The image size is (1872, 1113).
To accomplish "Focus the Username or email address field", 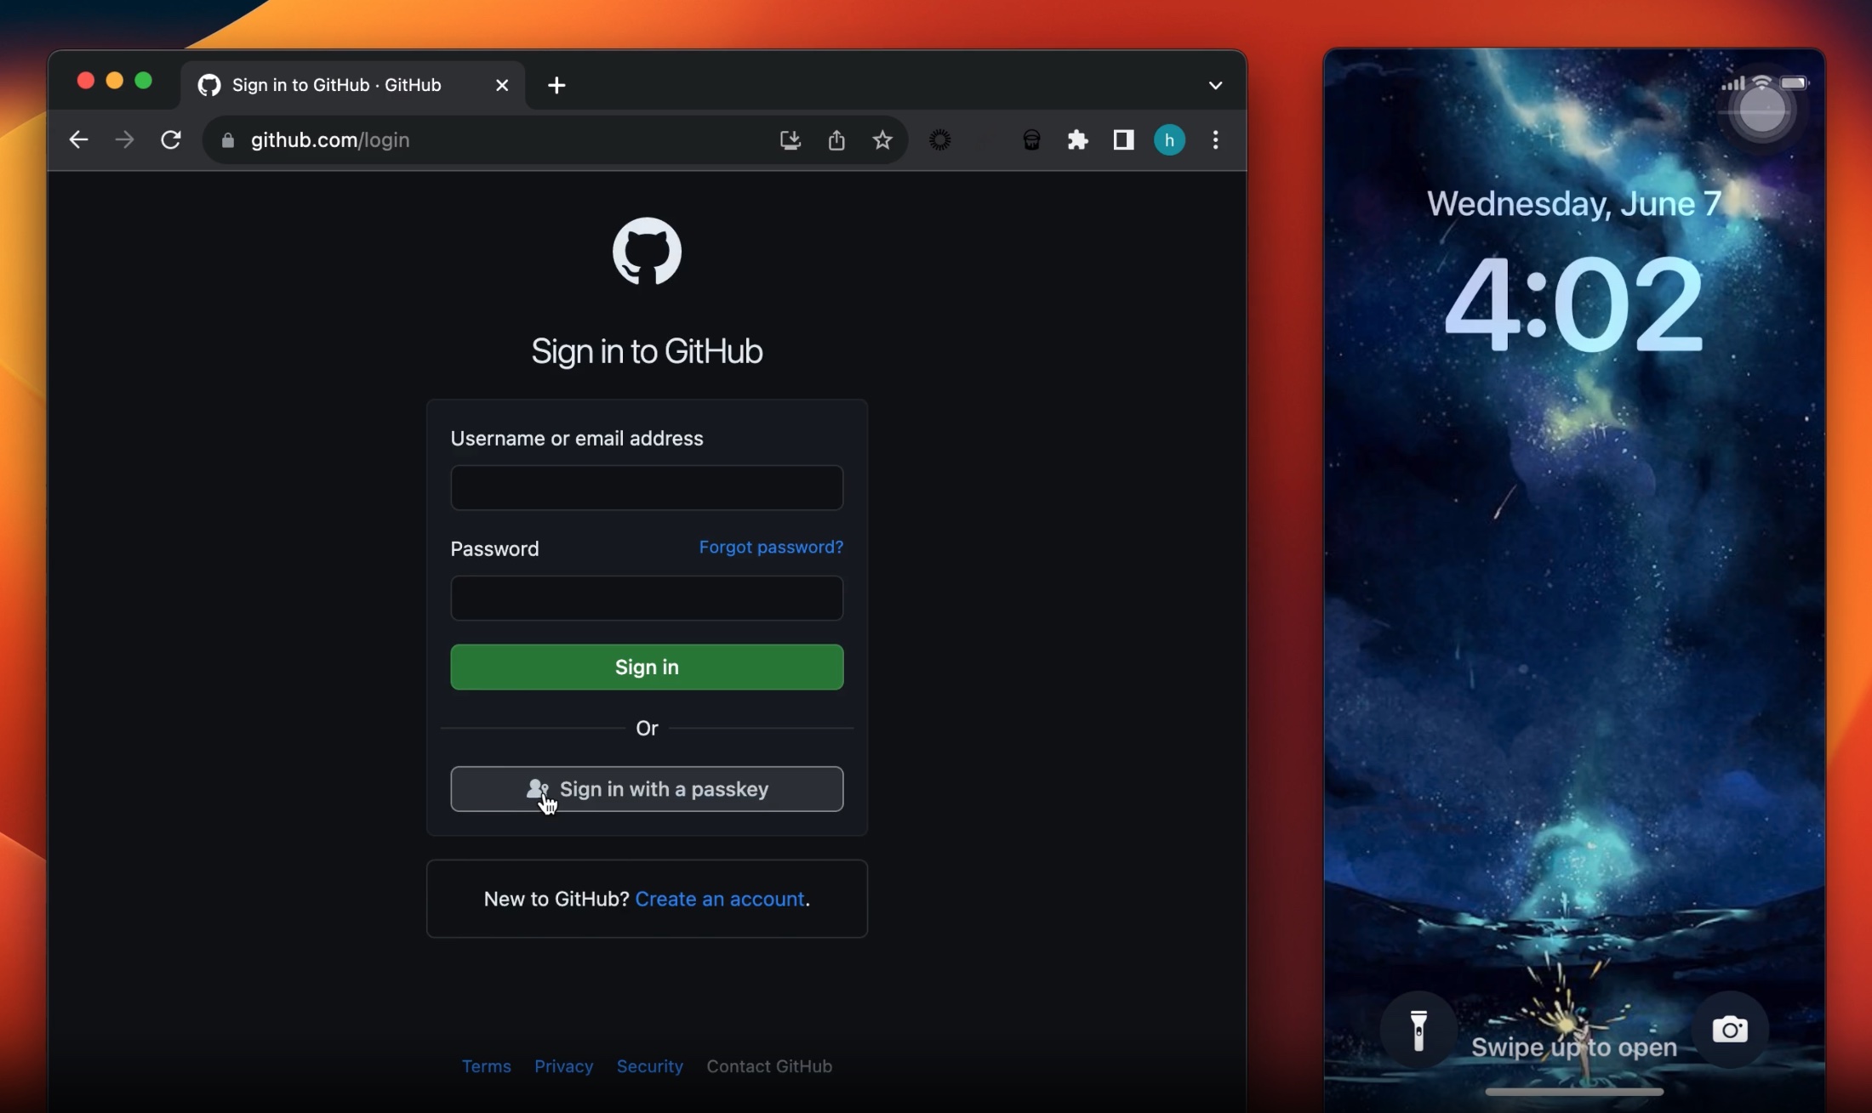I will point(647,487).
